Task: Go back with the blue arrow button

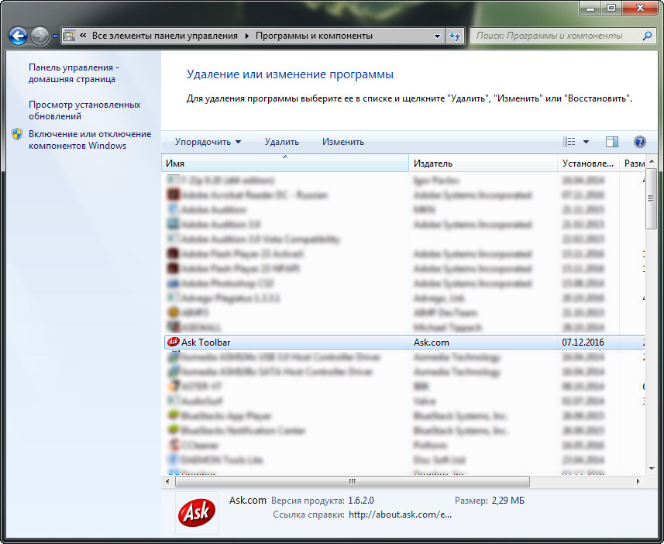Action: (x=19, y=36)
